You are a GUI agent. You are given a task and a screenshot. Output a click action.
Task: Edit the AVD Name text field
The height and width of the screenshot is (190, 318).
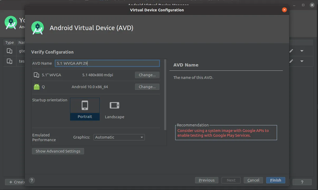[107, 63]
